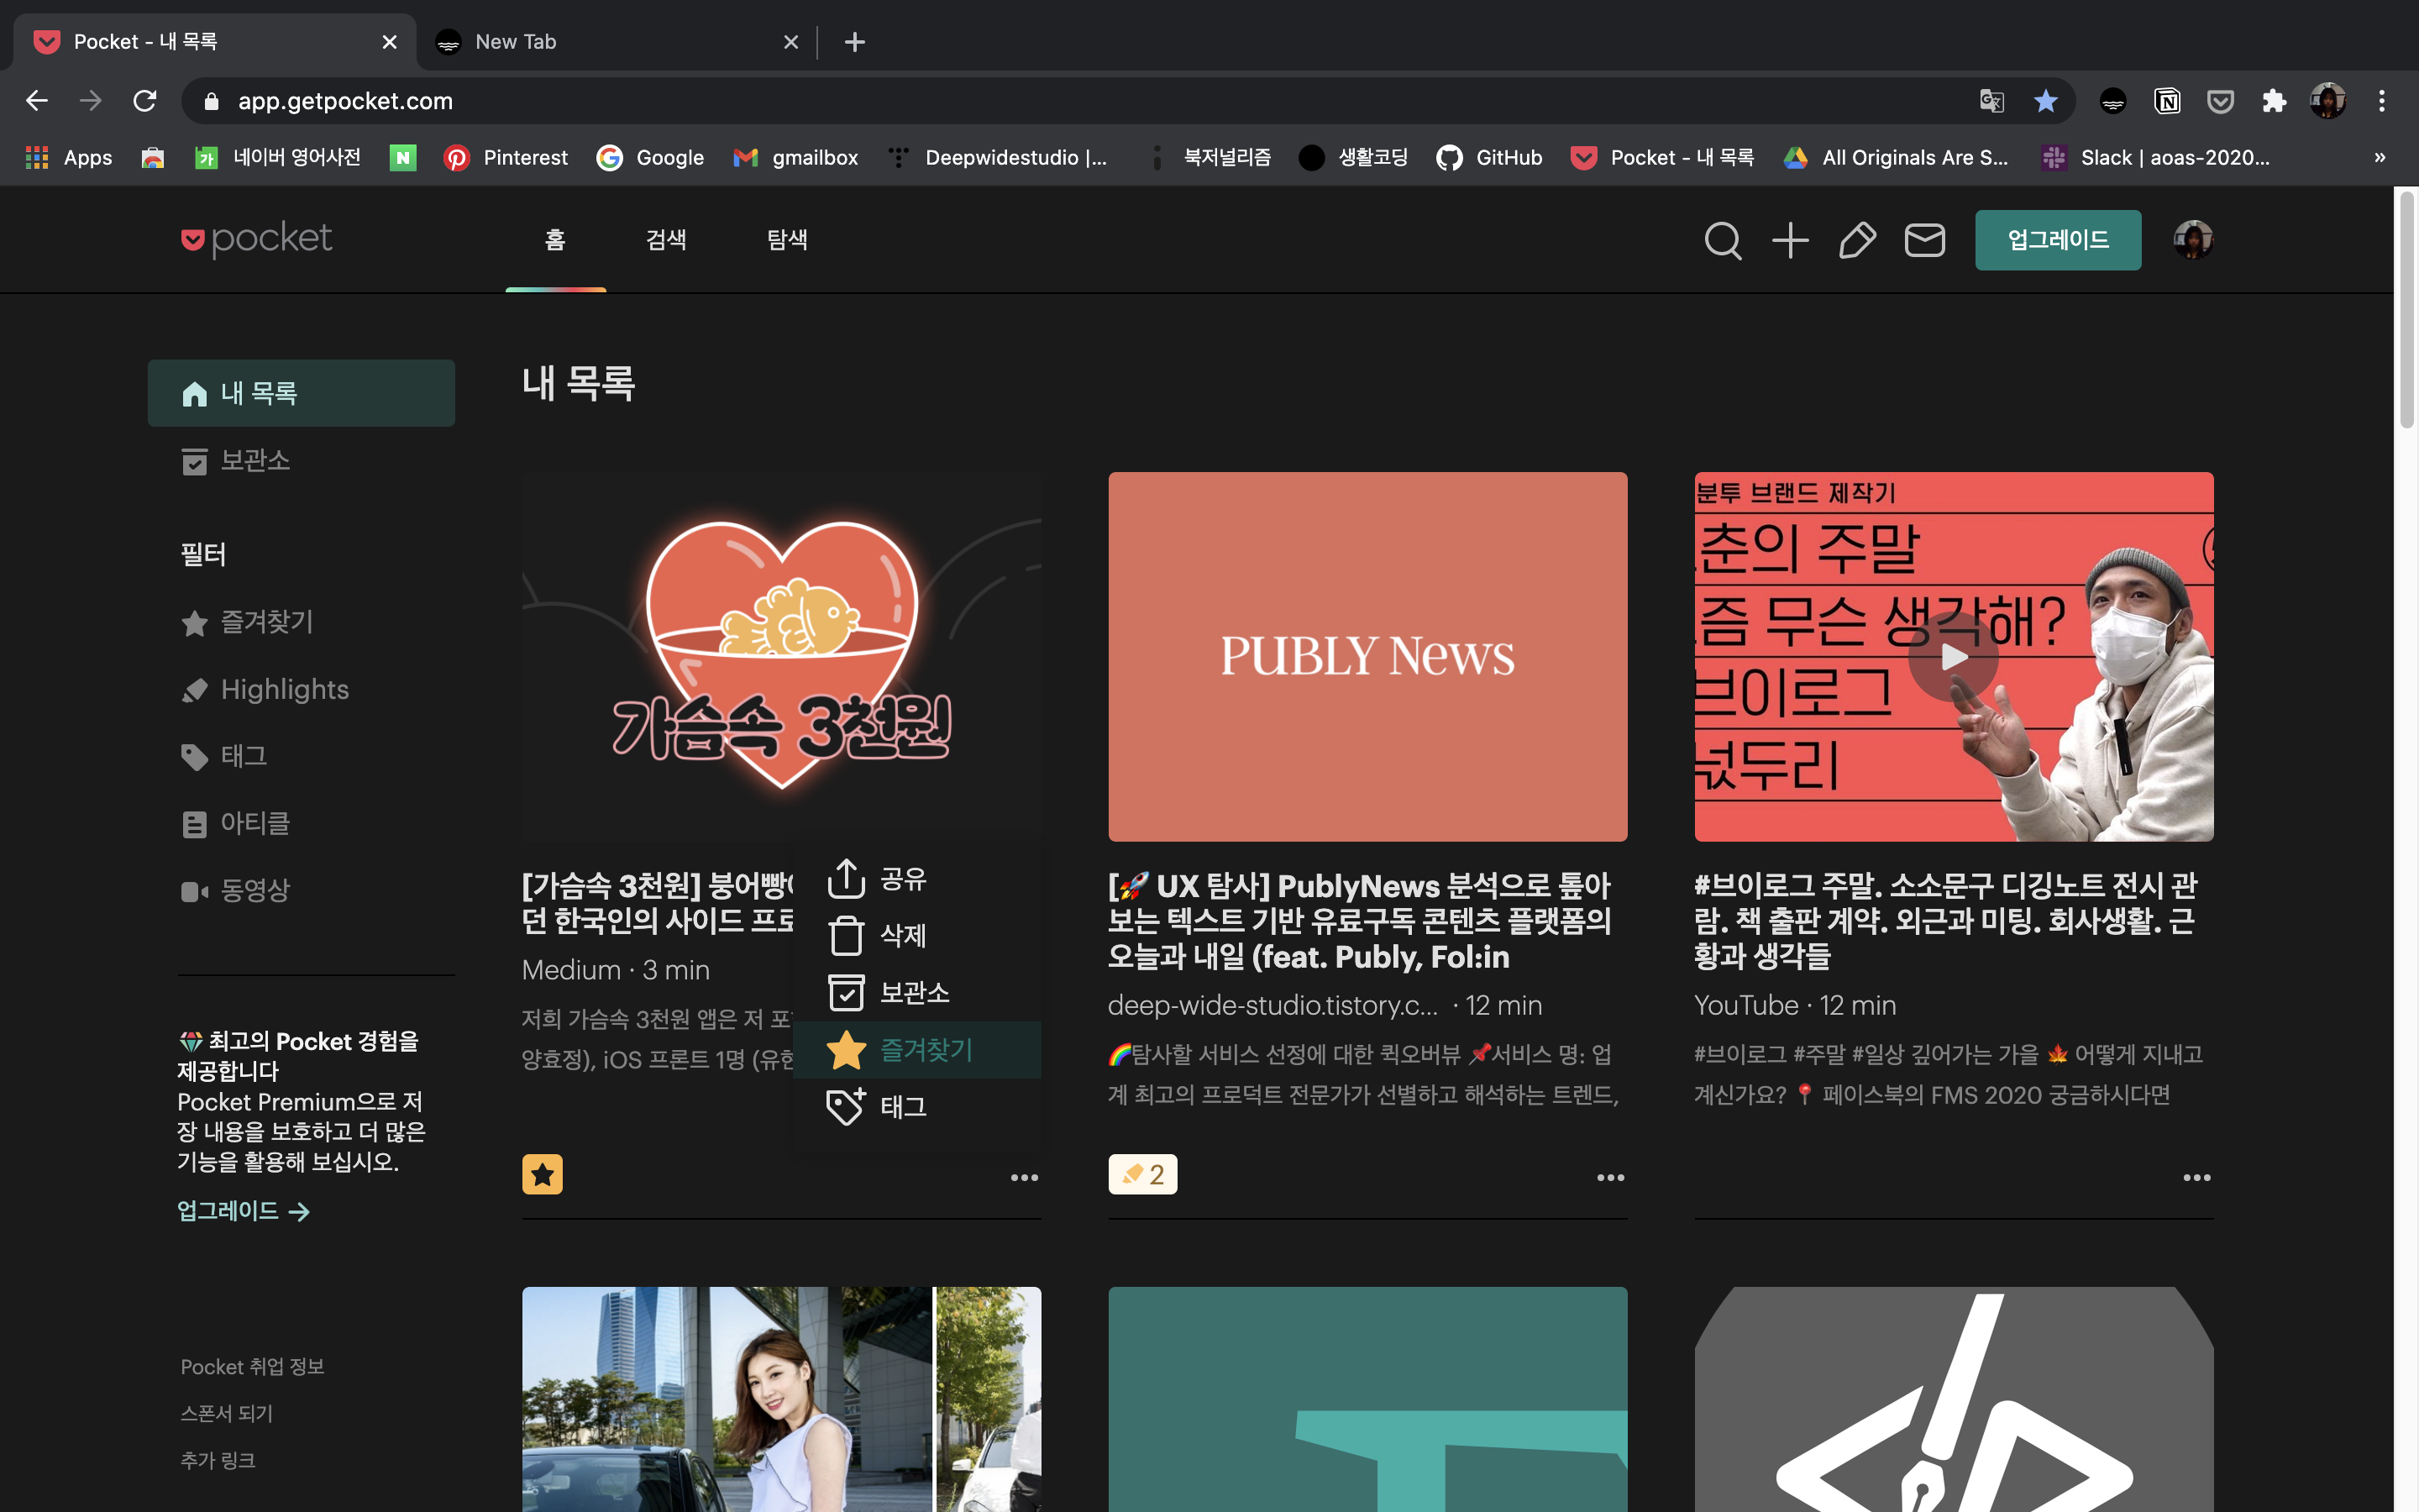Open the more options dots on PublyNews card

[1610, 1177]
